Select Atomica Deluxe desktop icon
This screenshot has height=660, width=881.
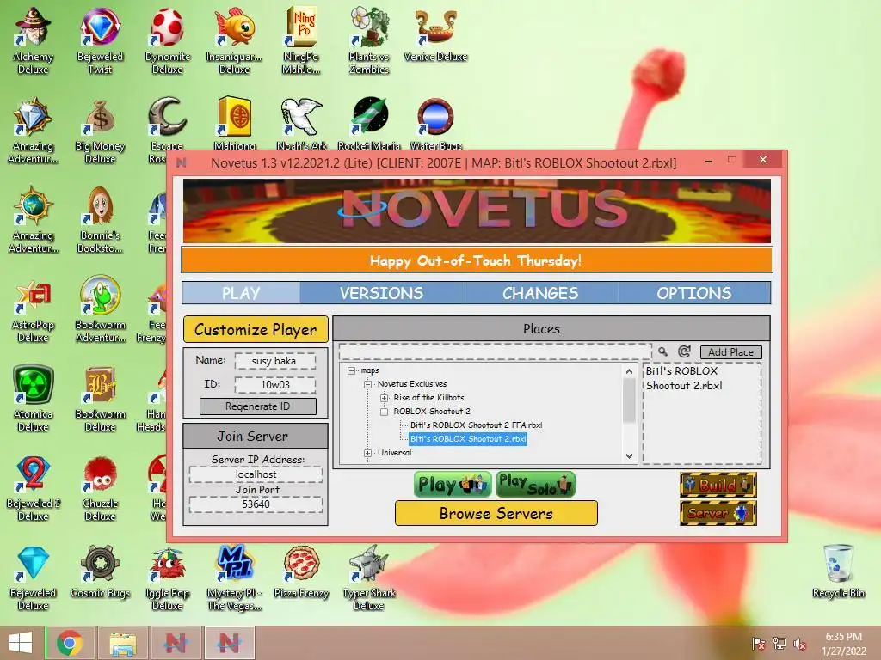point(34,399)
